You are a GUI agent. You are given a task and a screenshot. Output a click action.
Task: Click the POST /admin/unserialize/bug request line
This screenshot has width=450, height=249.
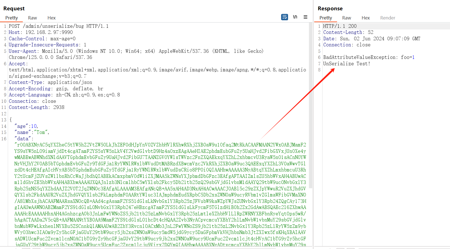click(59, 26)
